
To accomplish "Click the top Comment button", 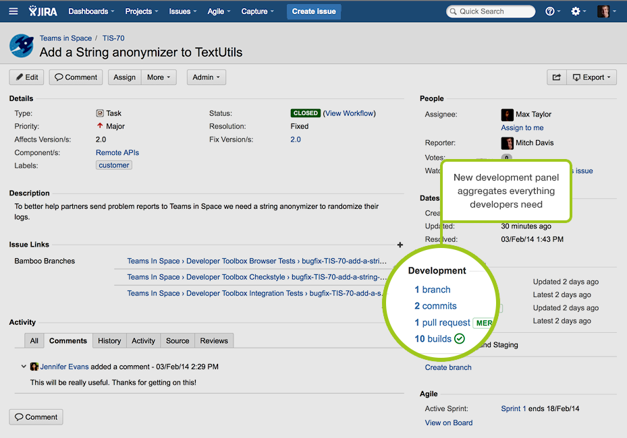I will pyautogui.click(x=76, y=77).
